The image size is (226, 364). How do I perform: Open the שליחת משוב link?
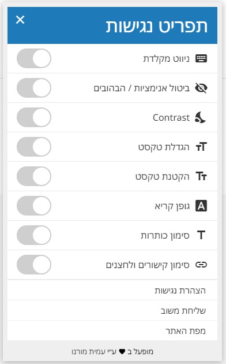[183, 311]
